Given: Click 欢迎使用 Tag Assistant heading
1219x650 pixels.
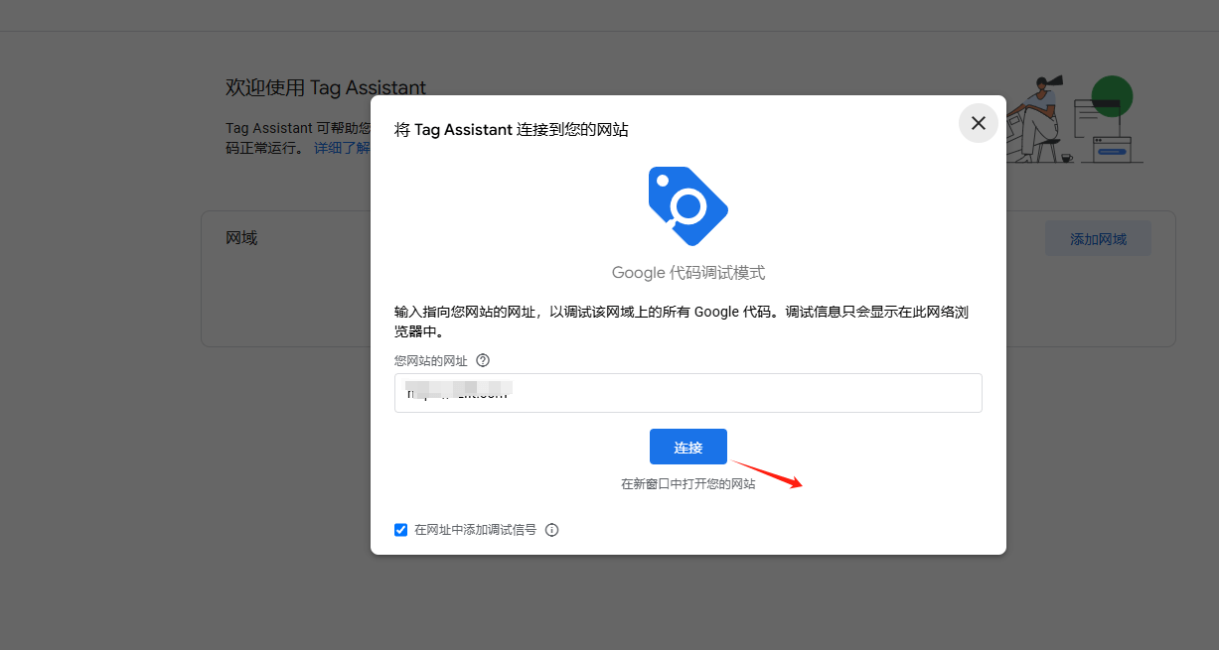Looking at the screenshot, I should tap(326, 87).
